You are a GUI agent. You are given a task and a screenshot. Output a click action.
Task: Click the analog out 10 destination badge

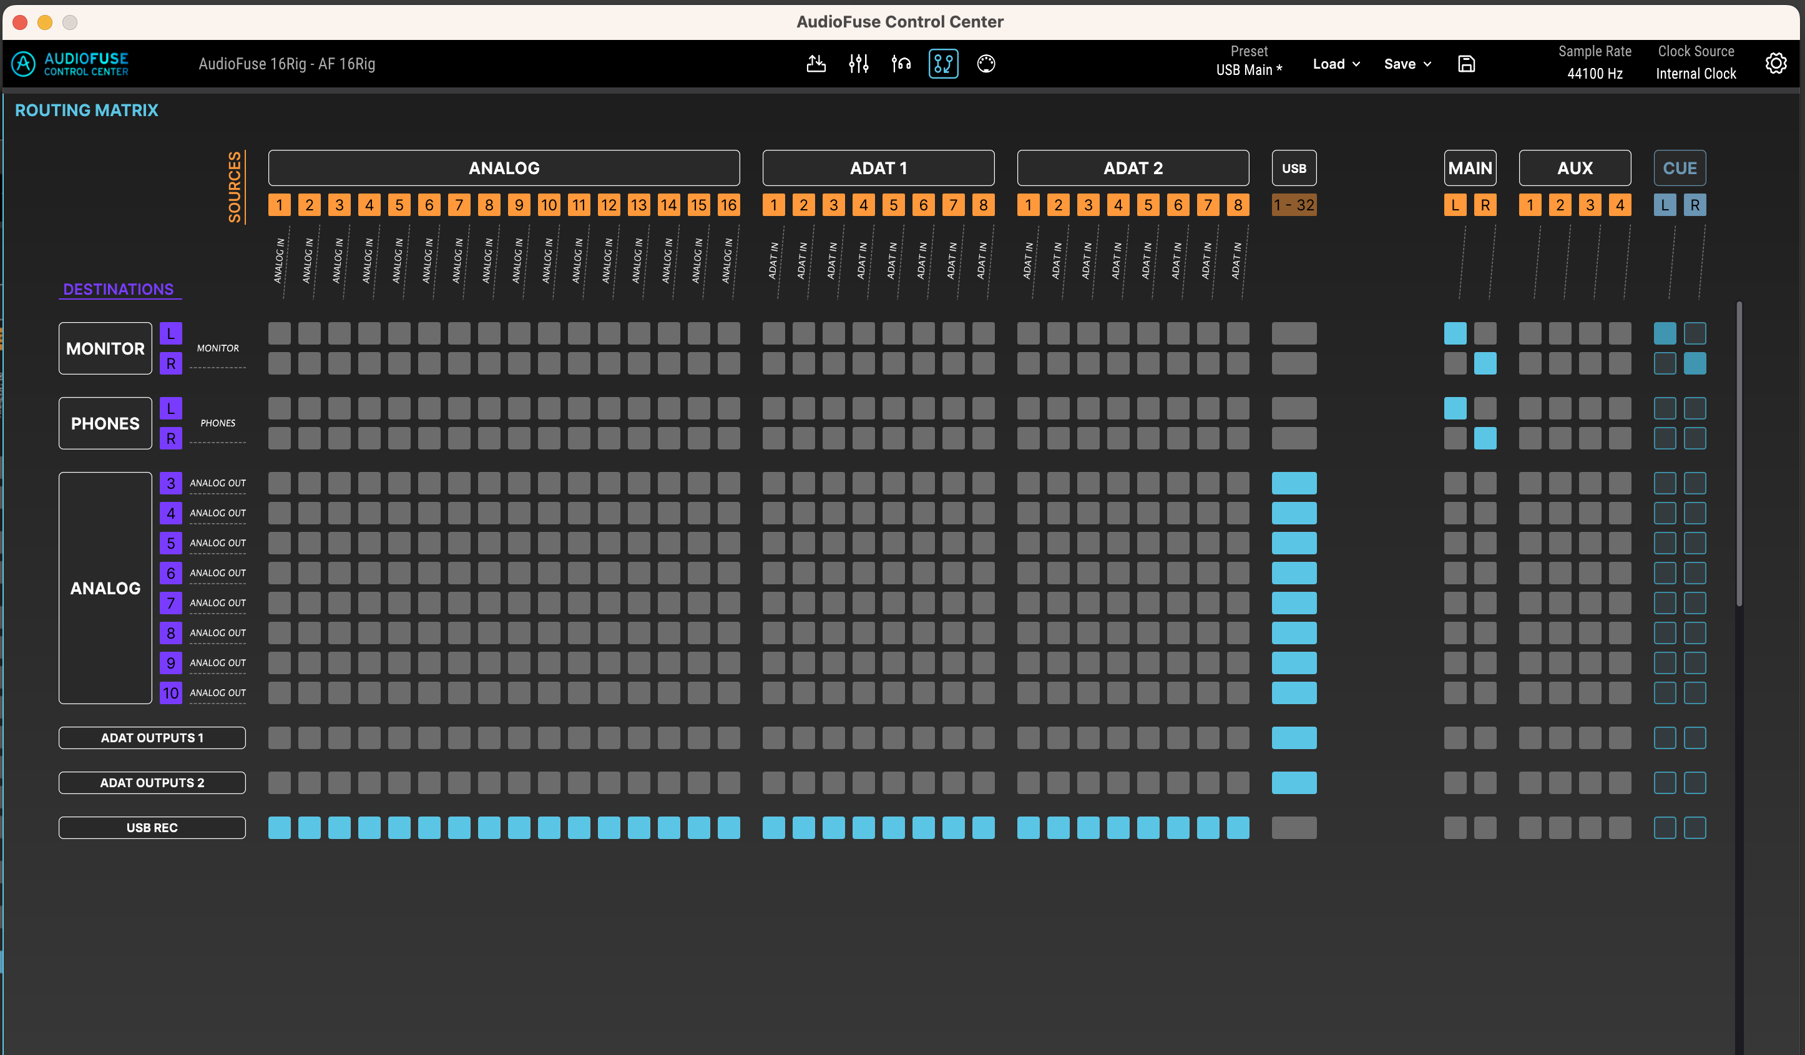pyautogui.click(x=170, y=692)
